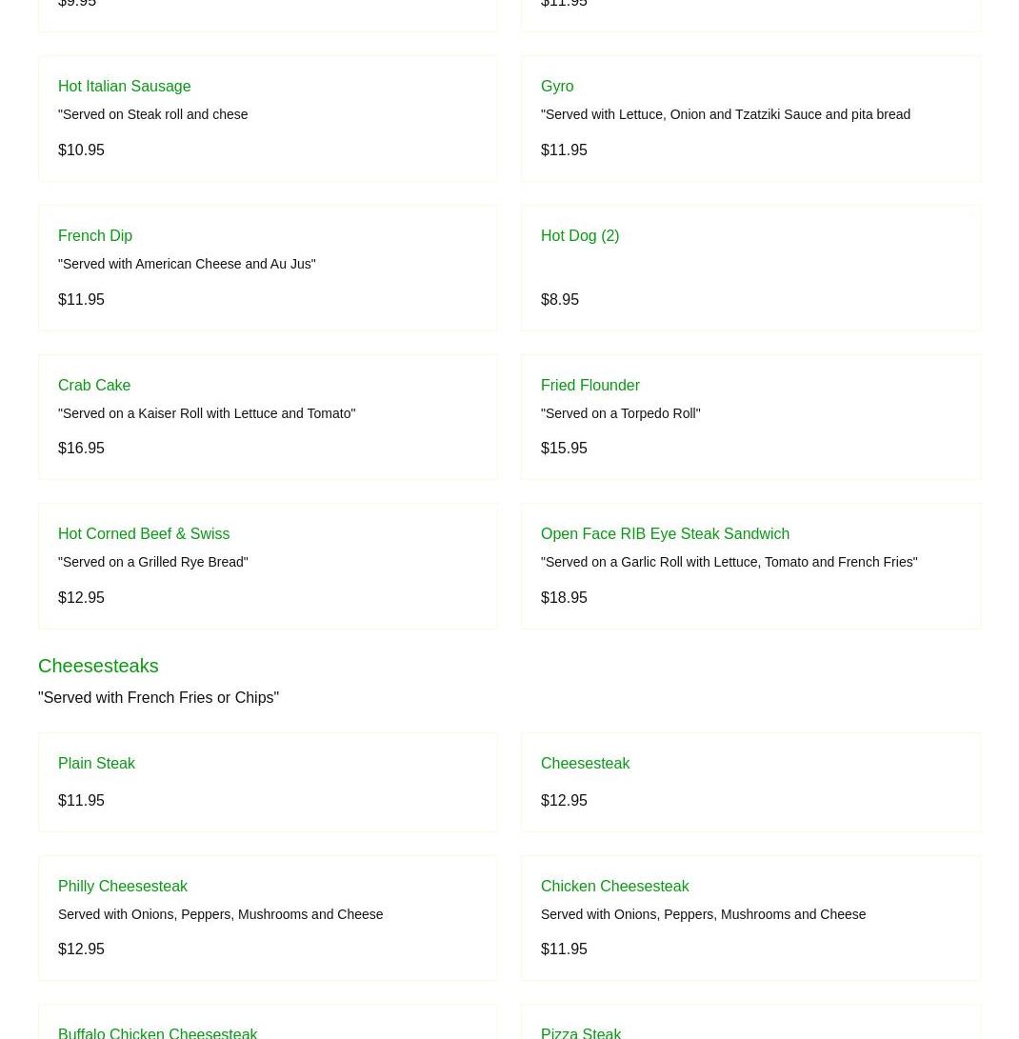Screen dimensions: 1019x1039
Task: Choose the Plain Steak item
Action: 96,764
